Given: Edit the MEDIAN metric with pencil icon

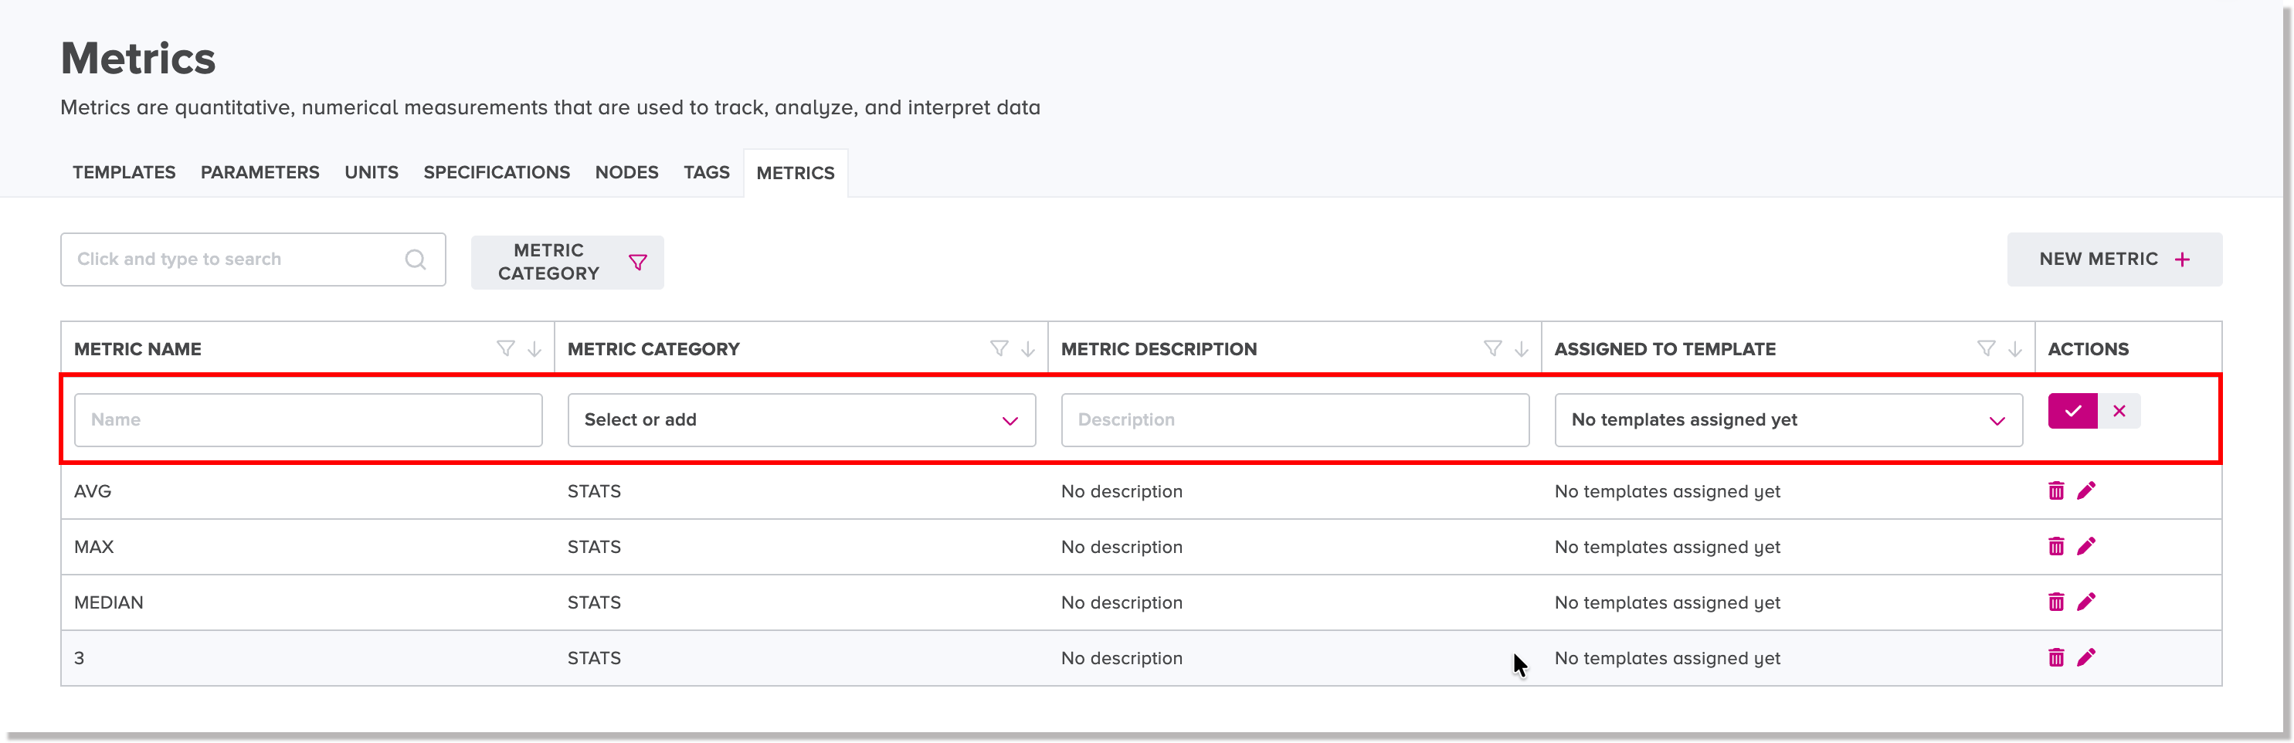Looking at the screenshot, I should tap(2085, 602).
